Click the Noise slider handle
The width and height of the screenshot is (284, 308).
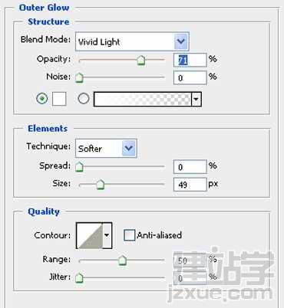click(79, 77)
